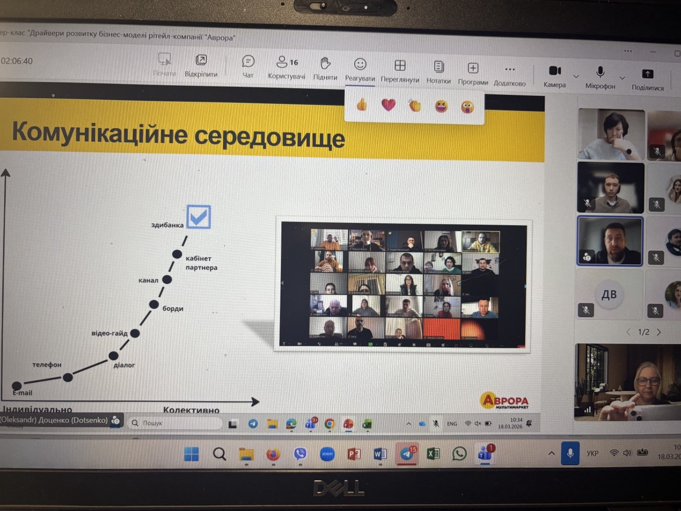Expand the microphone options chevron
Image resolution: width=681 pixels, height=511 pixels.
622,78
